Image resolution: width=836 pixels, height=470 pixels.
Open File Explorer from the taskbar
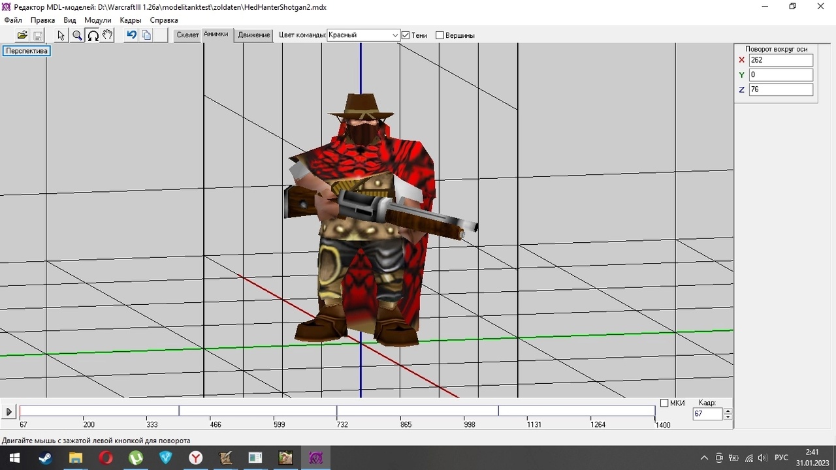click(x=75, y=458)
